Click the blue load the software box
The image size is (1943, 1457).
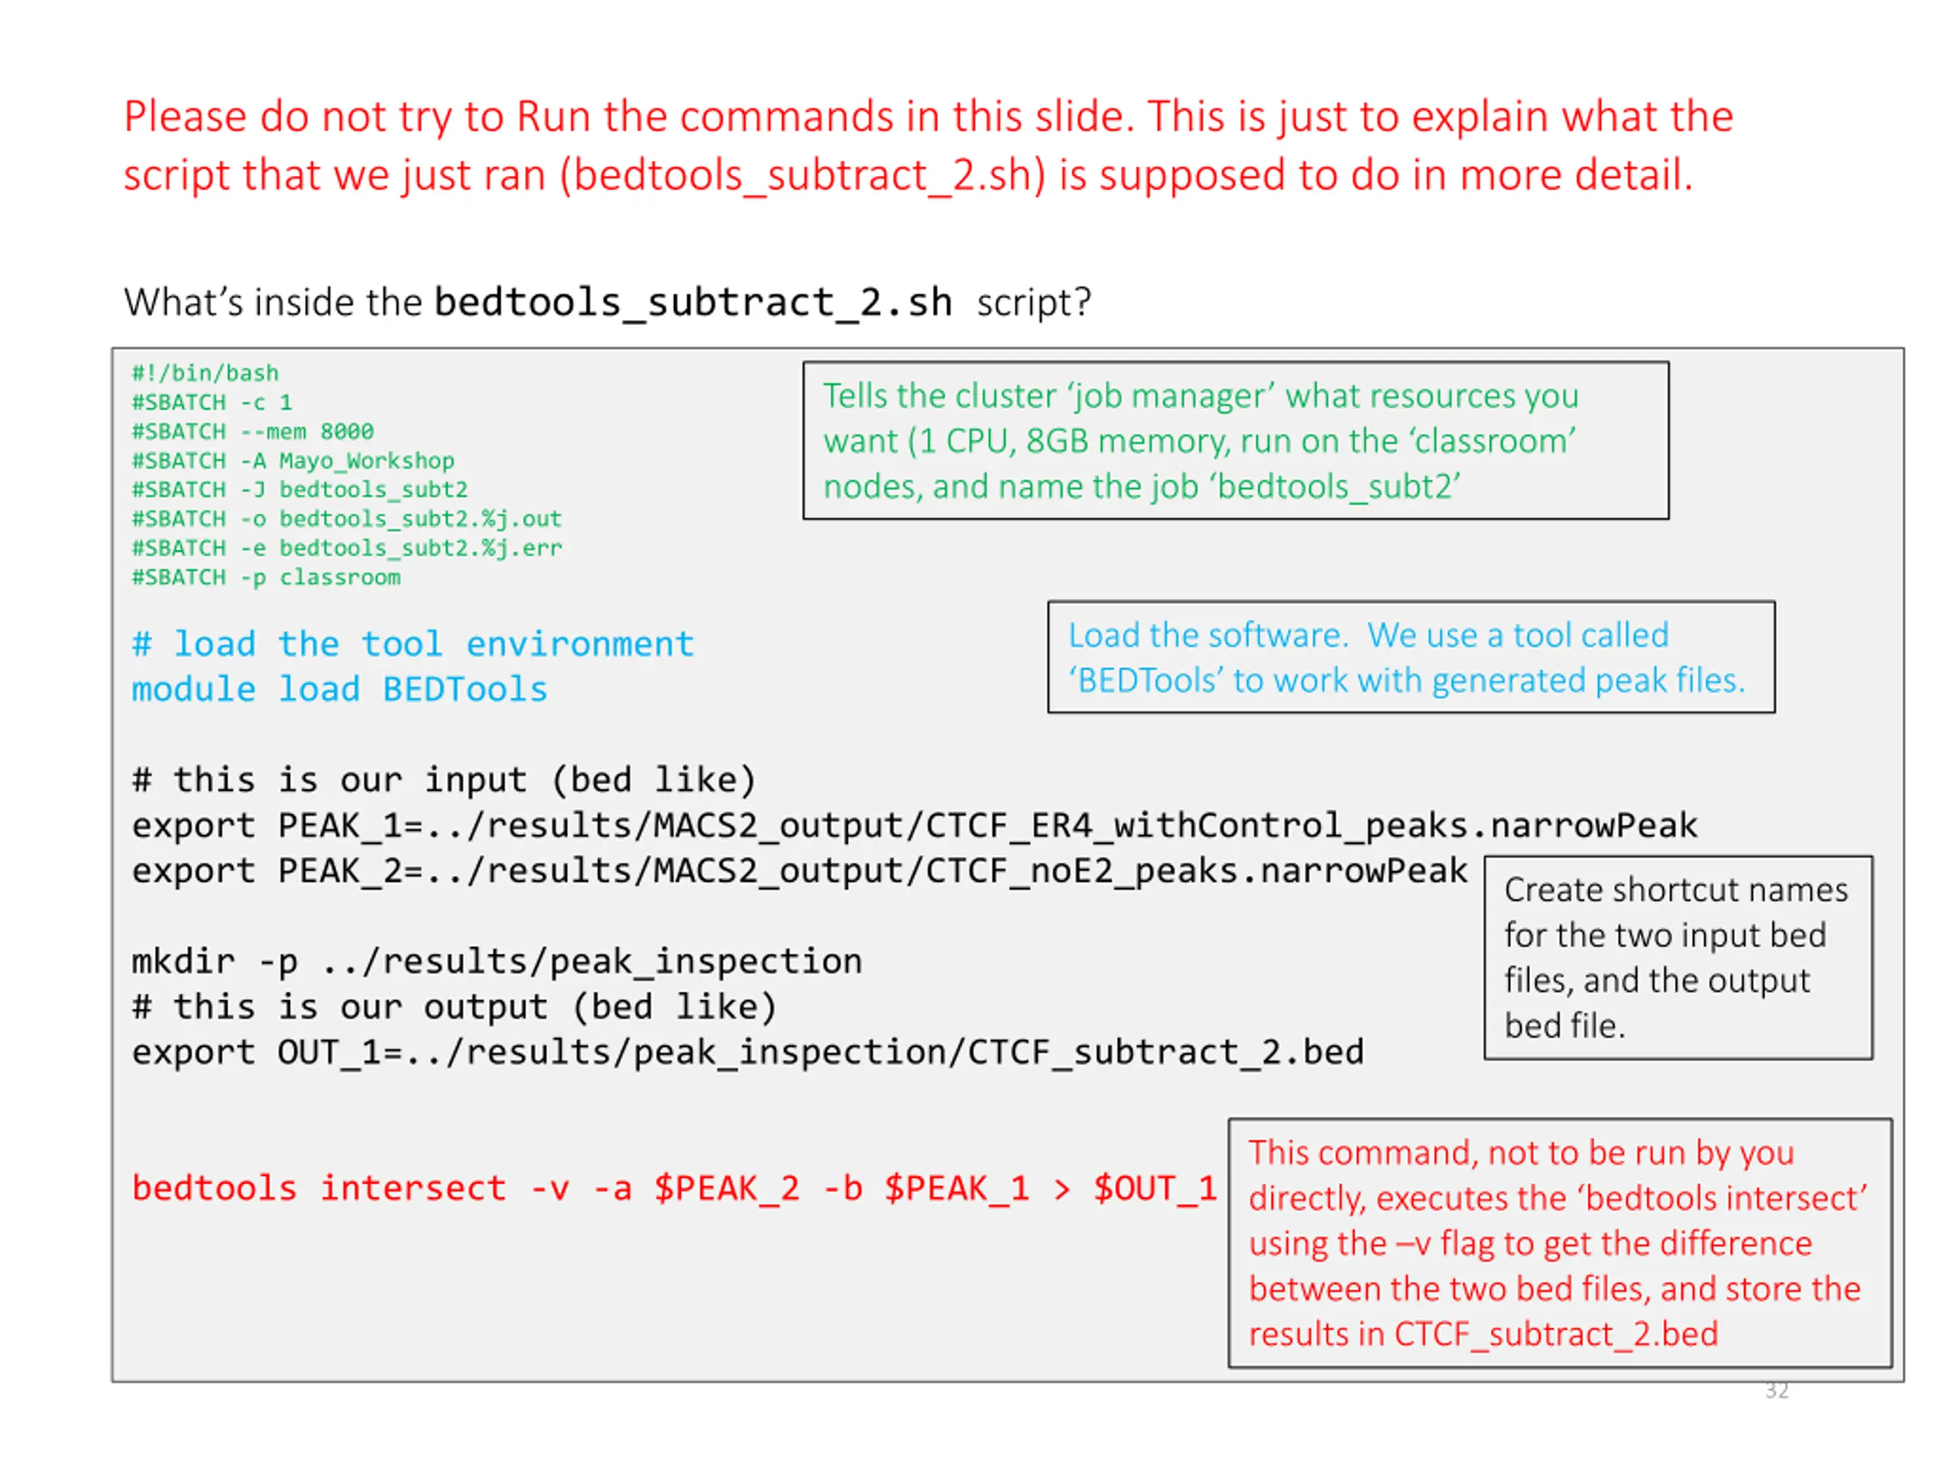pyautogui.click(x=1410, y=657)
